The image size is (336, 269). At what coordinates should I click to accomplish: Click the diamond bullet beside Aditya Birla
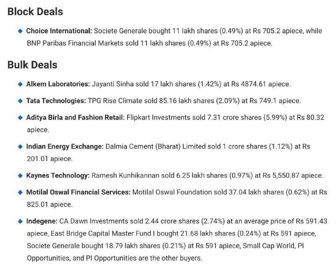tap(20, 118)
